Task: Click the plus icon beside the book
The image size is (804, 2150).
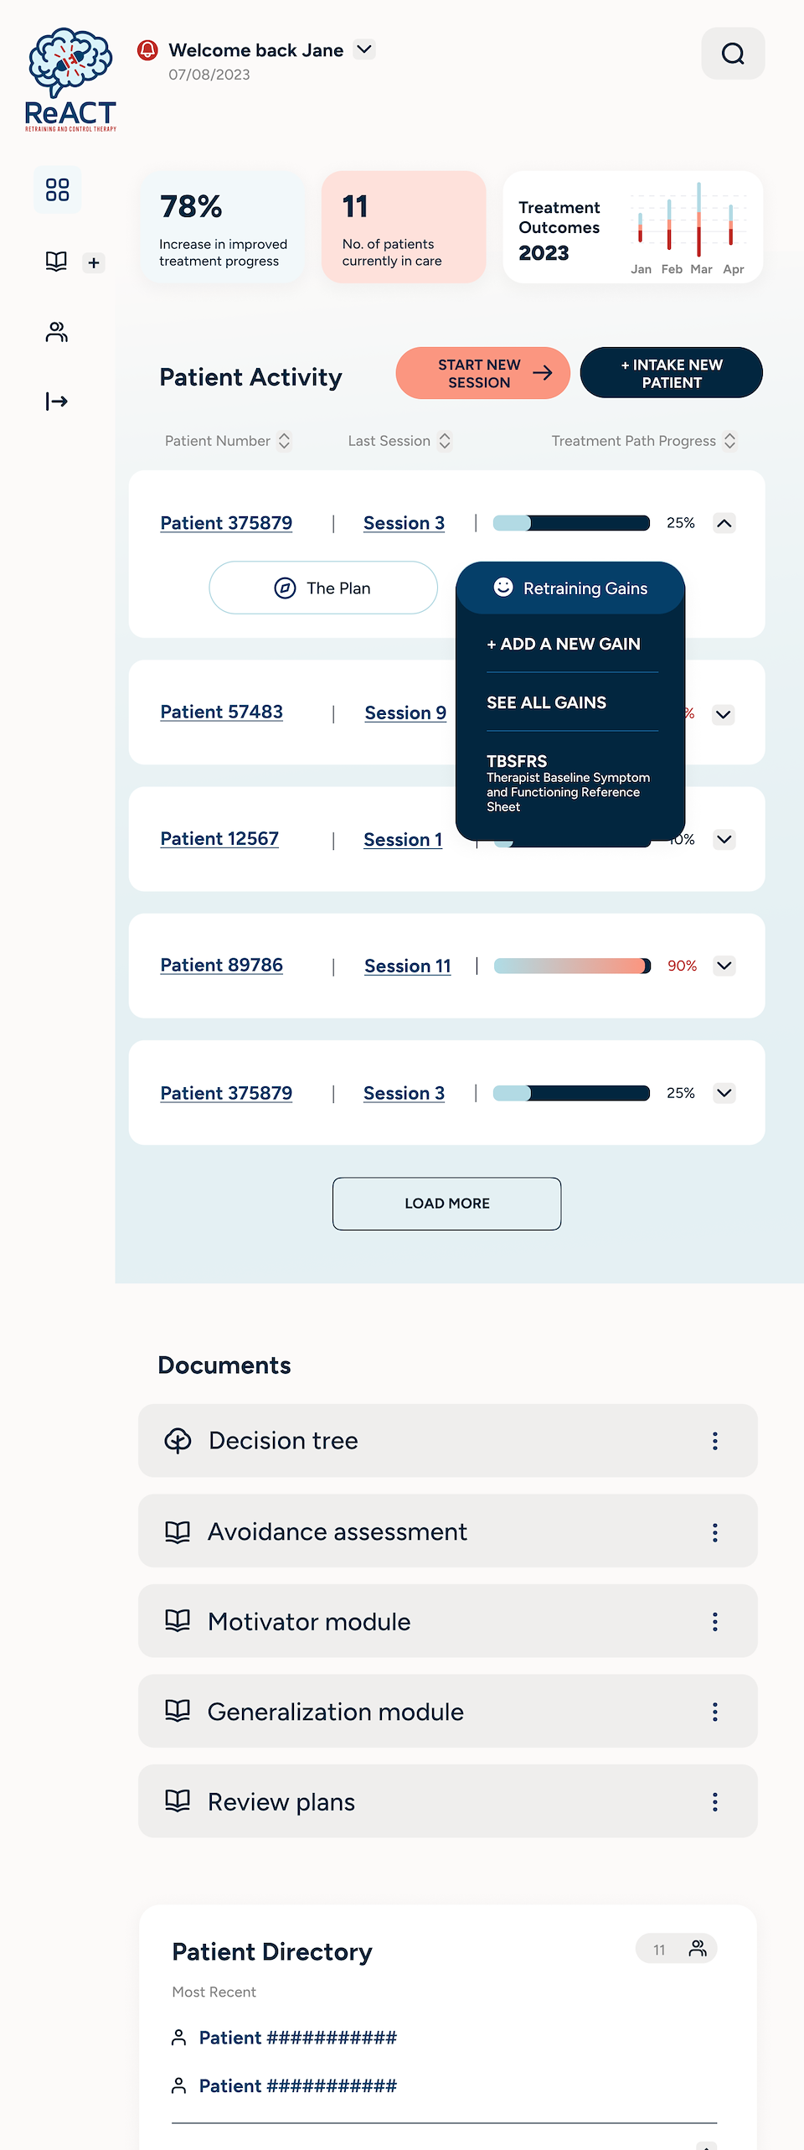Action: click(94, 263)
